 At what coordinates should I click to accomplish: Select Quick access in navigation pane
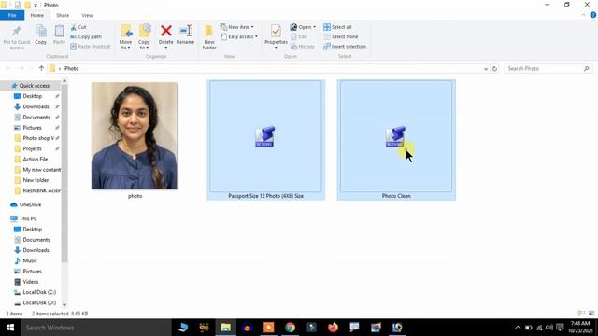35,86
